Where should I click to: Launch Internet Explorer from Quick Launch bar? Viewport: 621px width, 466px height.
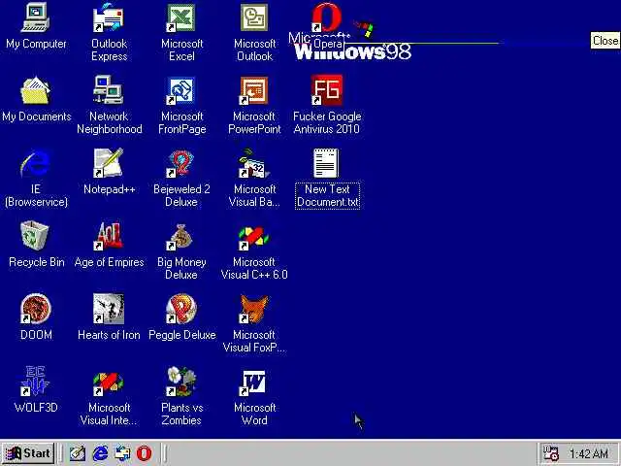click(x=100, y=453)
